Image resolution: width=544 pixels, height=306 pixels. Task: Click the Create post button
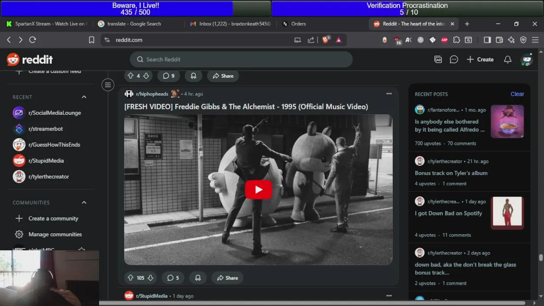click(480, 59)
